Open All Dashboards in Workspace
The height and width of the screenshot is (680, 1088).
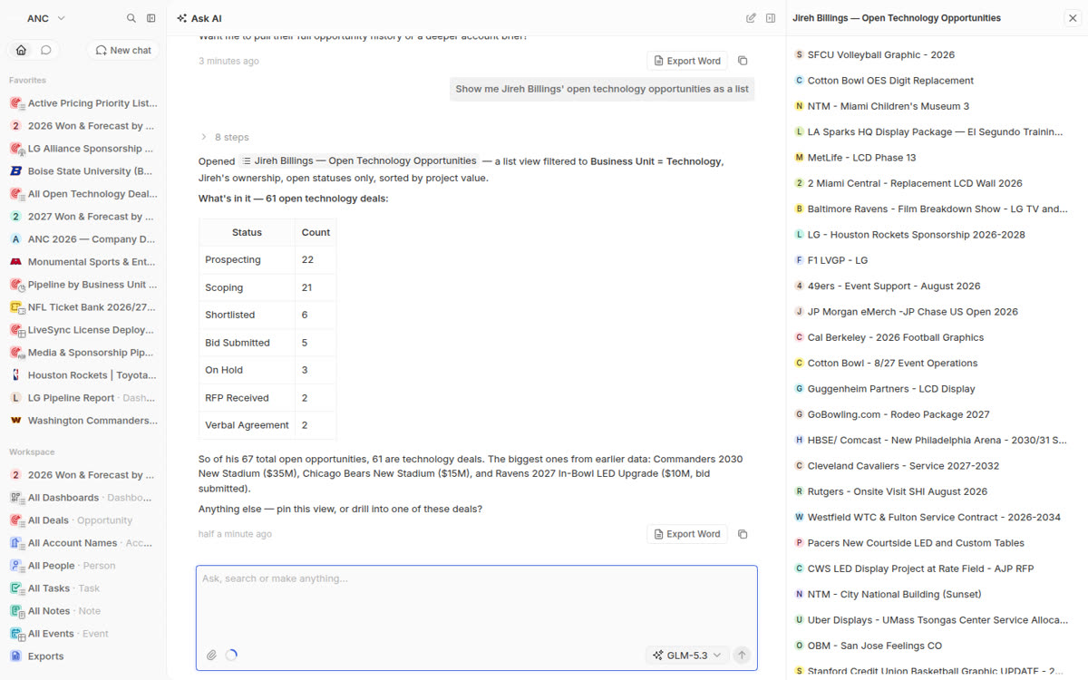click(83, 498)
